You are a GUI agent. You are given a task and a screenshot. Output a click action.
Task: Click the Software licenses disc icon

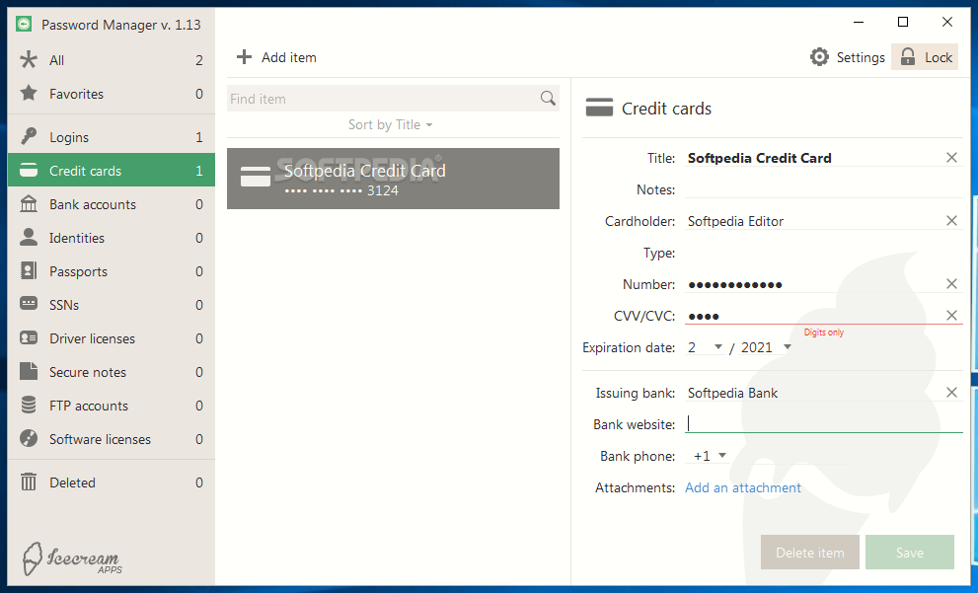(x=28, y=438)
